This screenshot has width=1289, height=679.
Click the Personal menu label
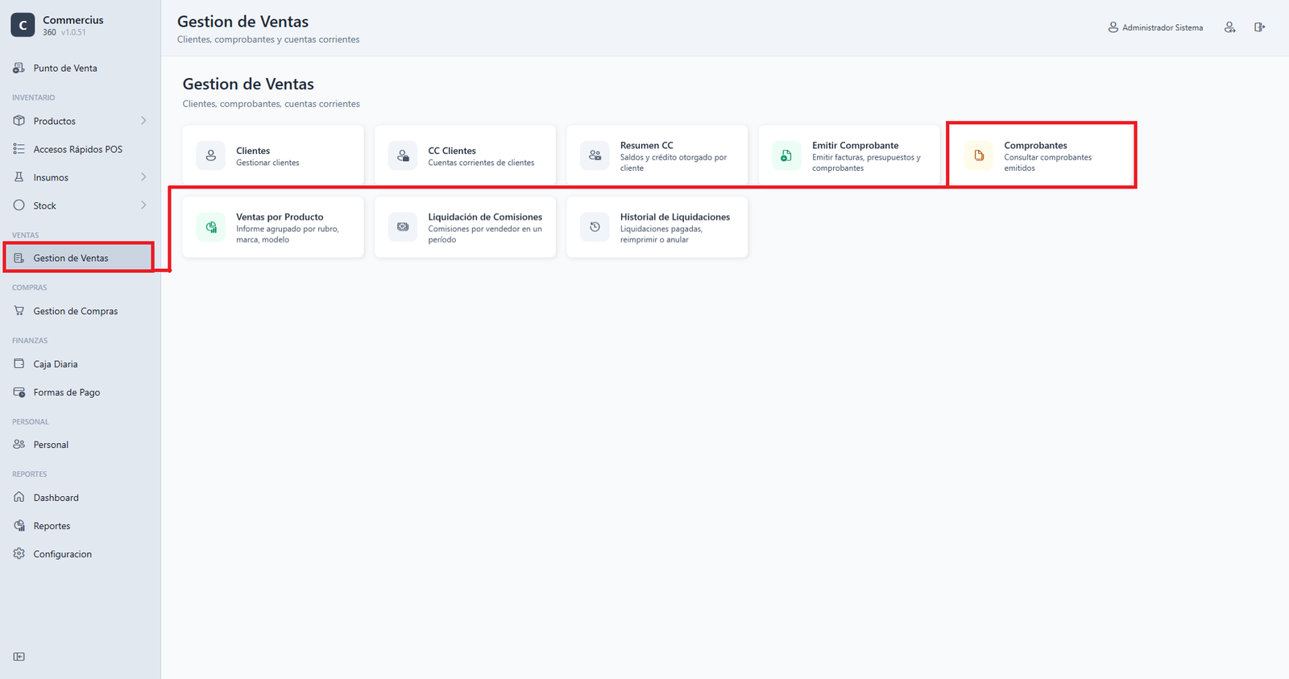(x=51, y=445)
